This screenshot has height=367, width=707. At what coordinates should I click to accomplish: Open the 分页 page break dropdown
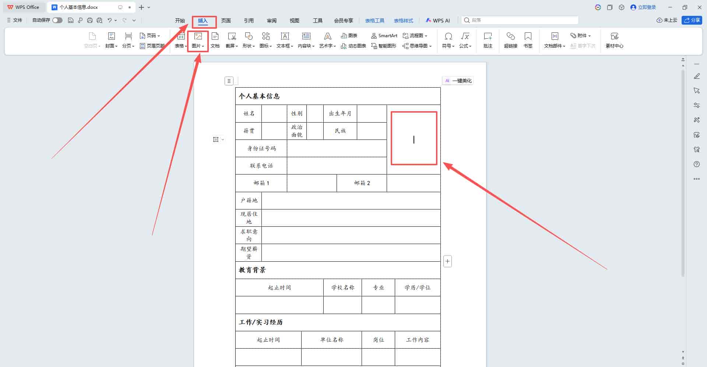128,40
